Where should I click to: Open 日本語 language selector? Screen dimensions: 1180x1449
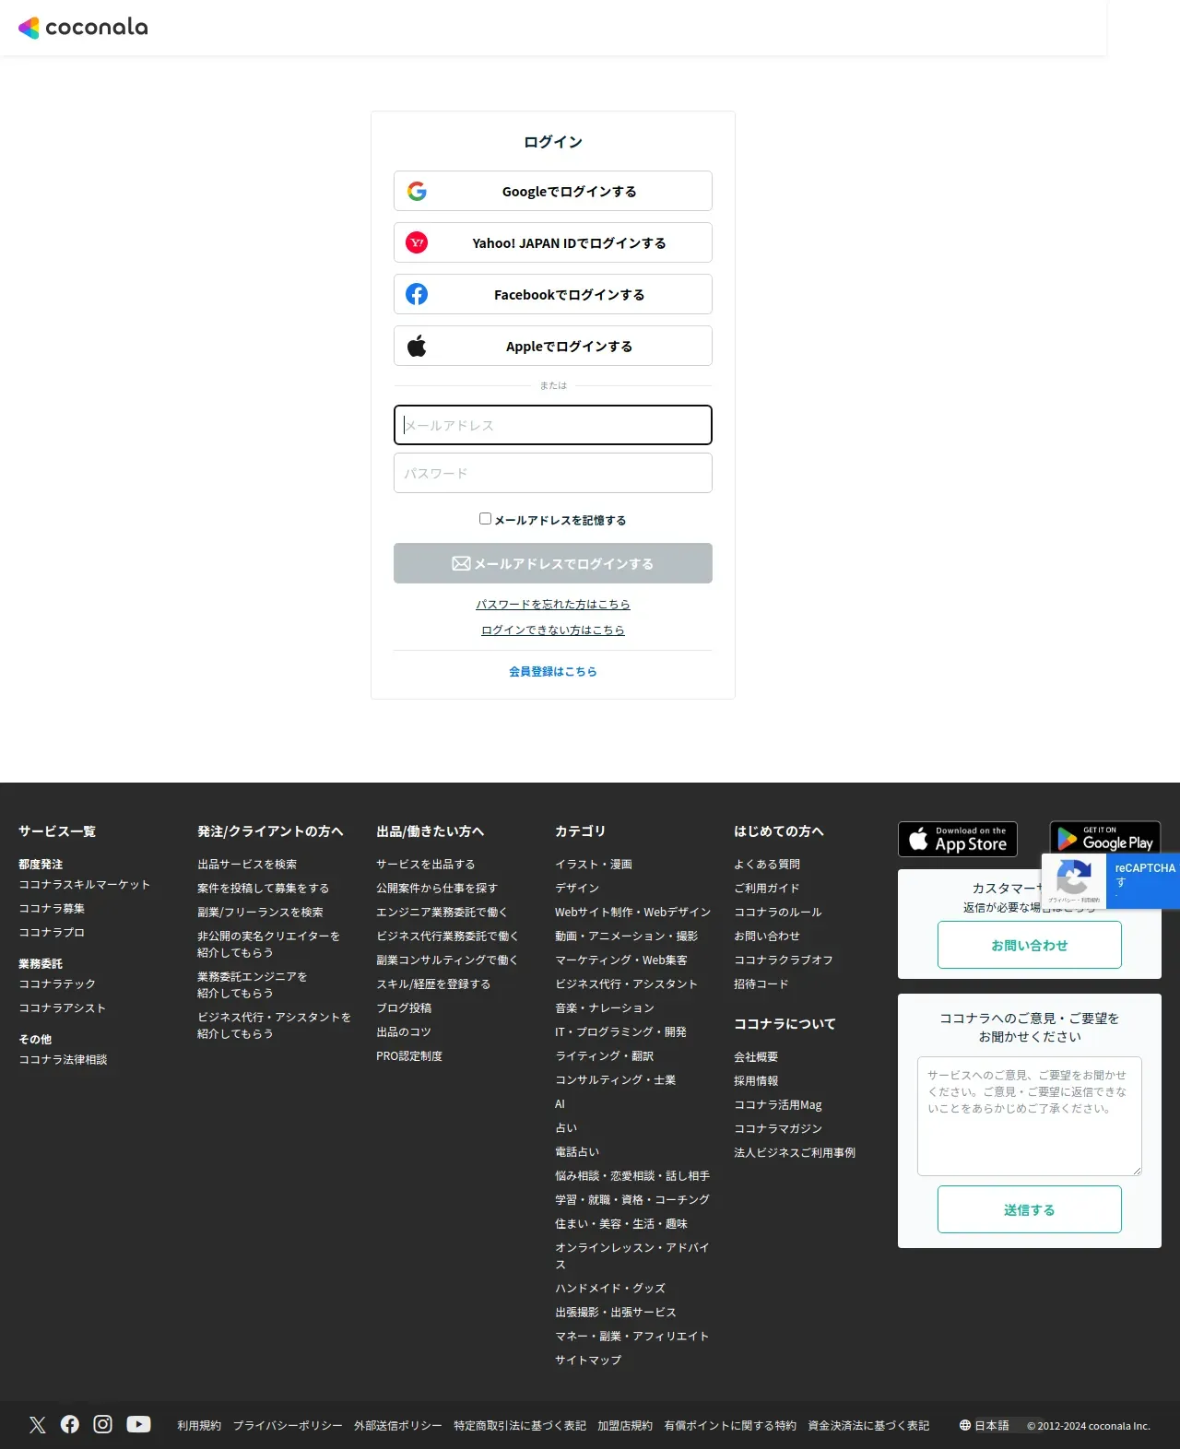point(984,1425)
